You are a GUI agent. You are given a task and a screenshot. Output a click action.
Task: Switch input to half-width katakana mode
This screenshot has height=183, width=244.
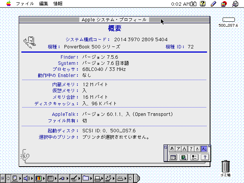click(191, 149)
